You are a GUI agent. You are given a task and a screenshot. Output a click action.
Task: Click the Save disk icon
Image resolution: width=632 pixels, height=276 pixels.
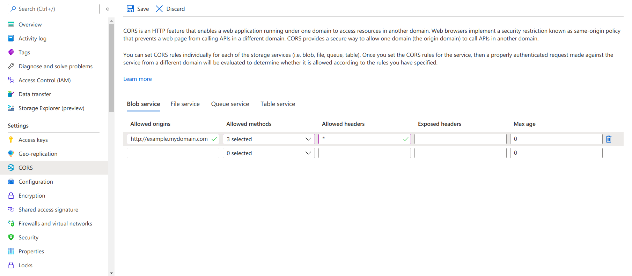[x=130, y=9]
